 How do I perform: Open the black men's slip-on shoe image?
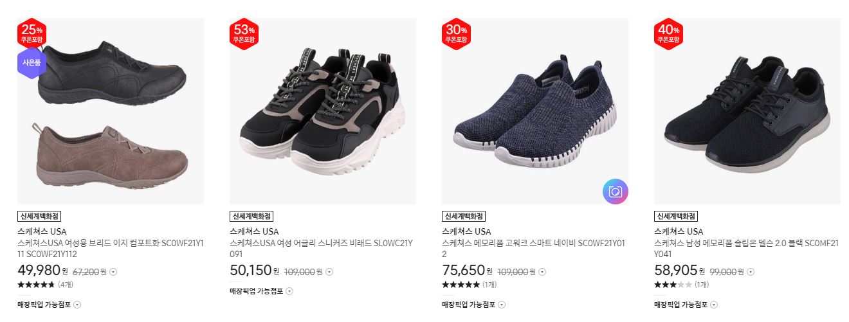(747, 111)
